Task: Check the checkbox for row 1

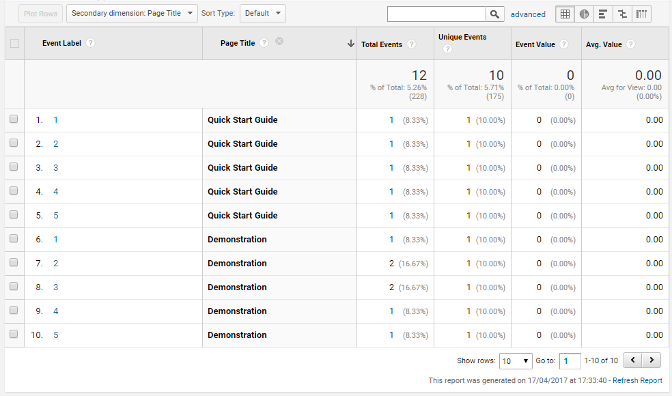Action: click(x=14, y=119)
